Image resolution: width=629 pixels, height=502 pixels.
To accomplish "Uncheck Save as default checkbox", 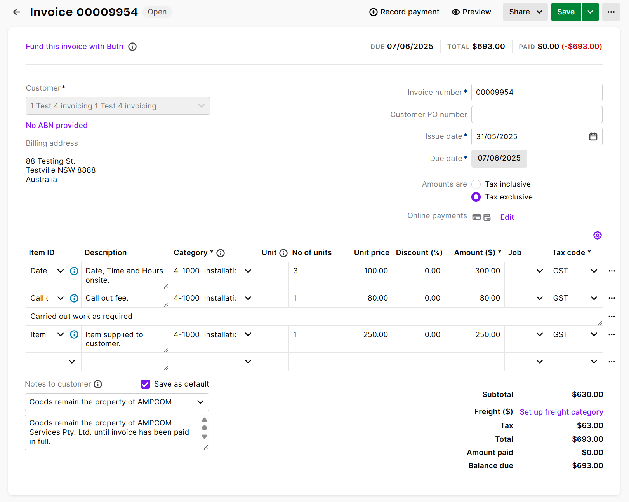I will pyautogui.click(x=145, y=384).
